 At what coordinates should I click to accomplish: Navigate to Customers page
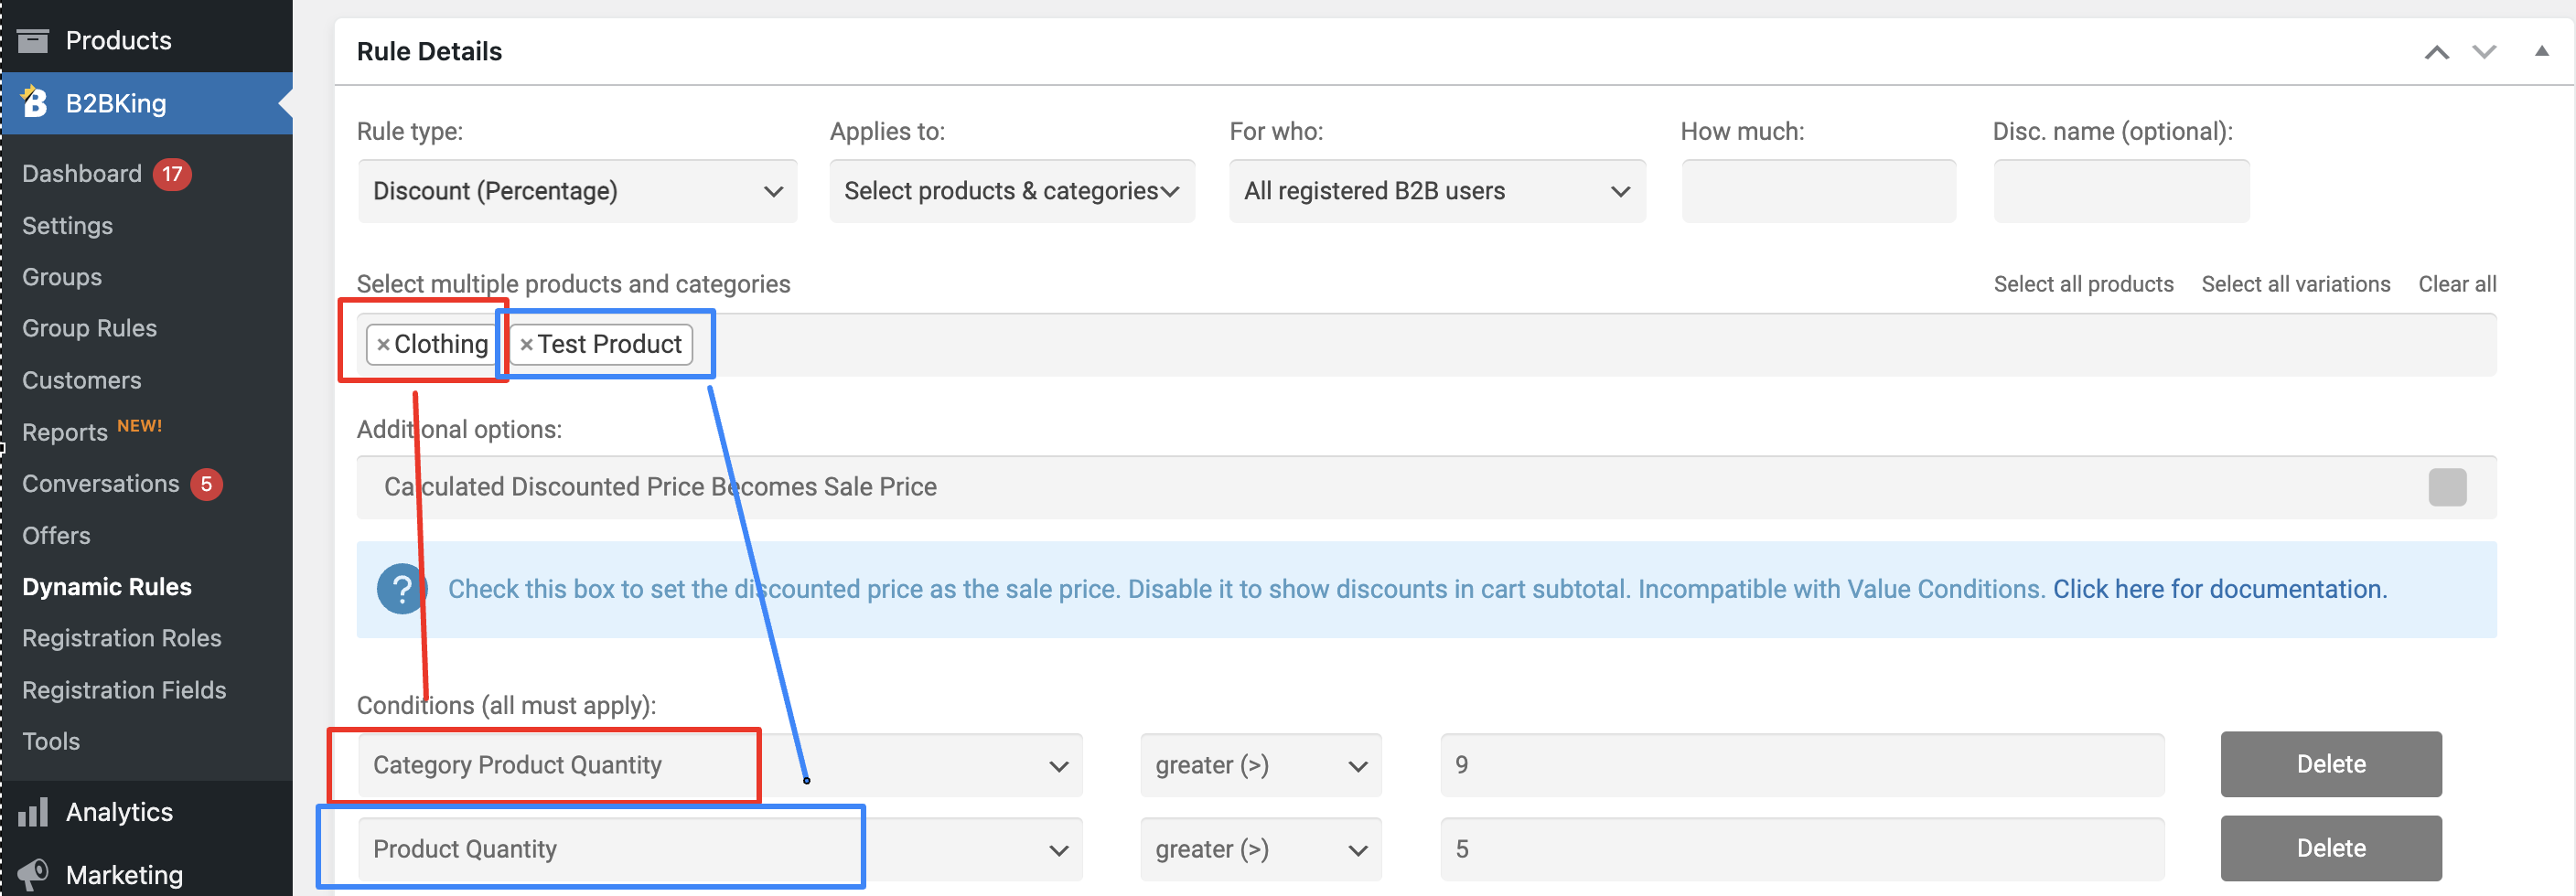coord(82,381)
